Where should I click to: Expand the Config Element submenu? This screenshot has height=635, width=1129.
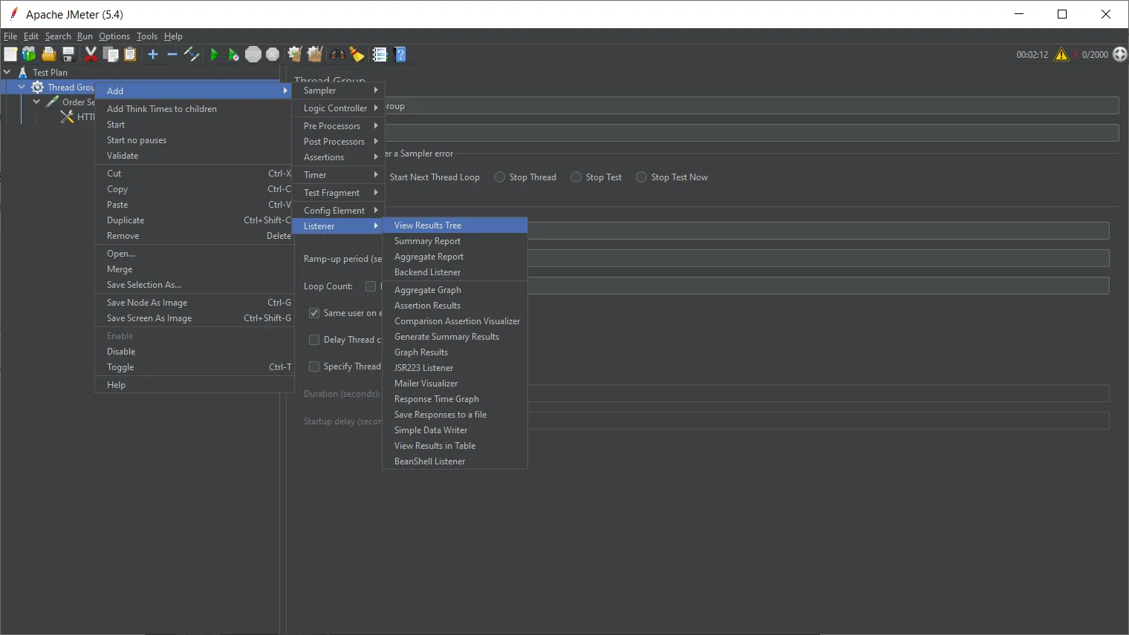338,211
